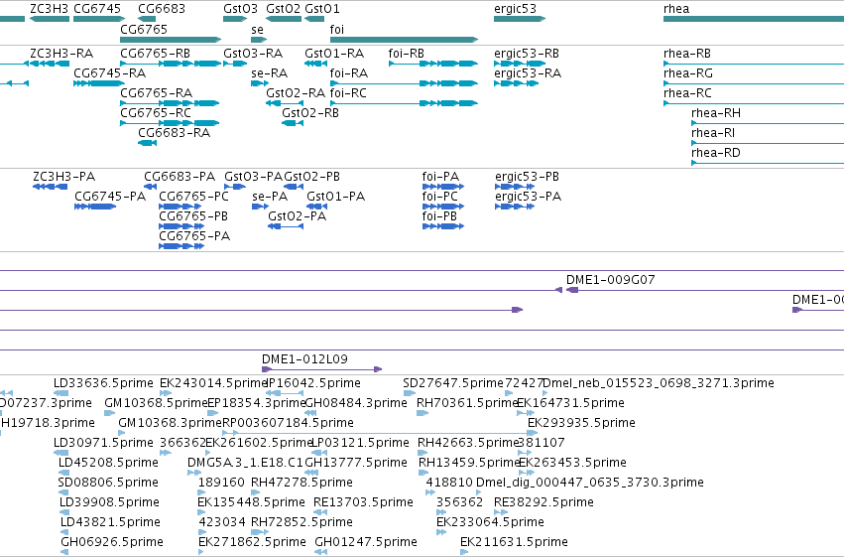Viewport: 844px width, 557px height.
Task: Click transcript CG6765-RC label
Action: pos(156,113)
